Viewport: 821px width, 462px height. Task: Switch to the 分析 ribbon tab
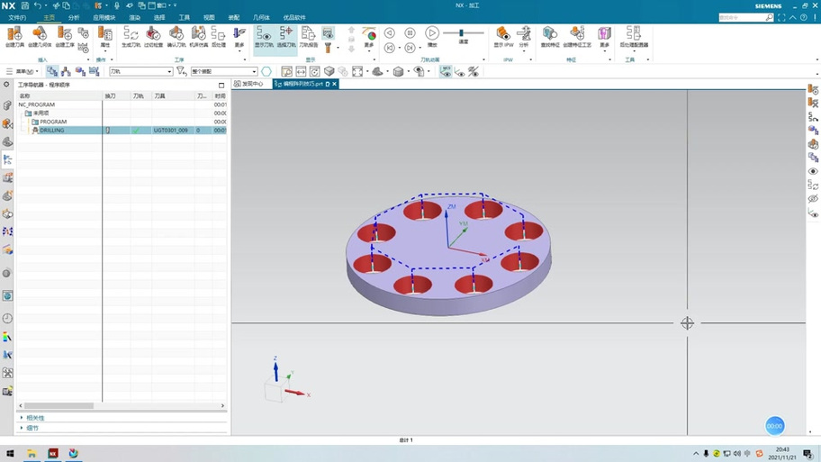click(74, 17)
